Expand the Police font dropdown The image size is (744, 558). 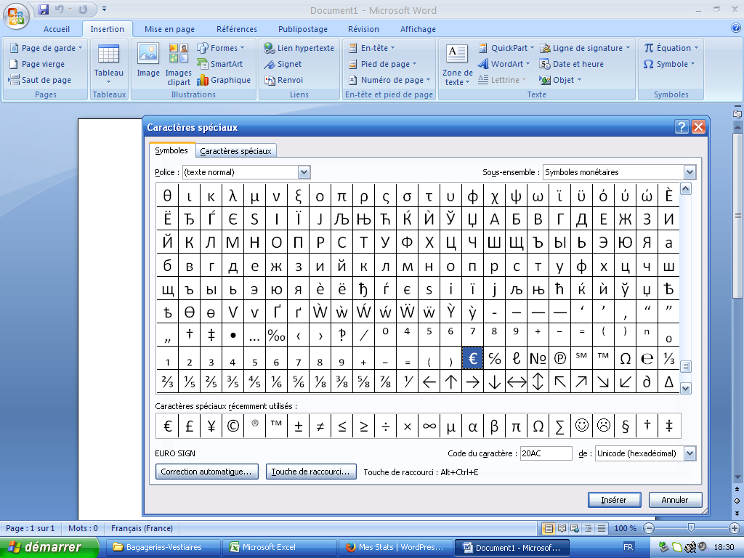[304, 172]
